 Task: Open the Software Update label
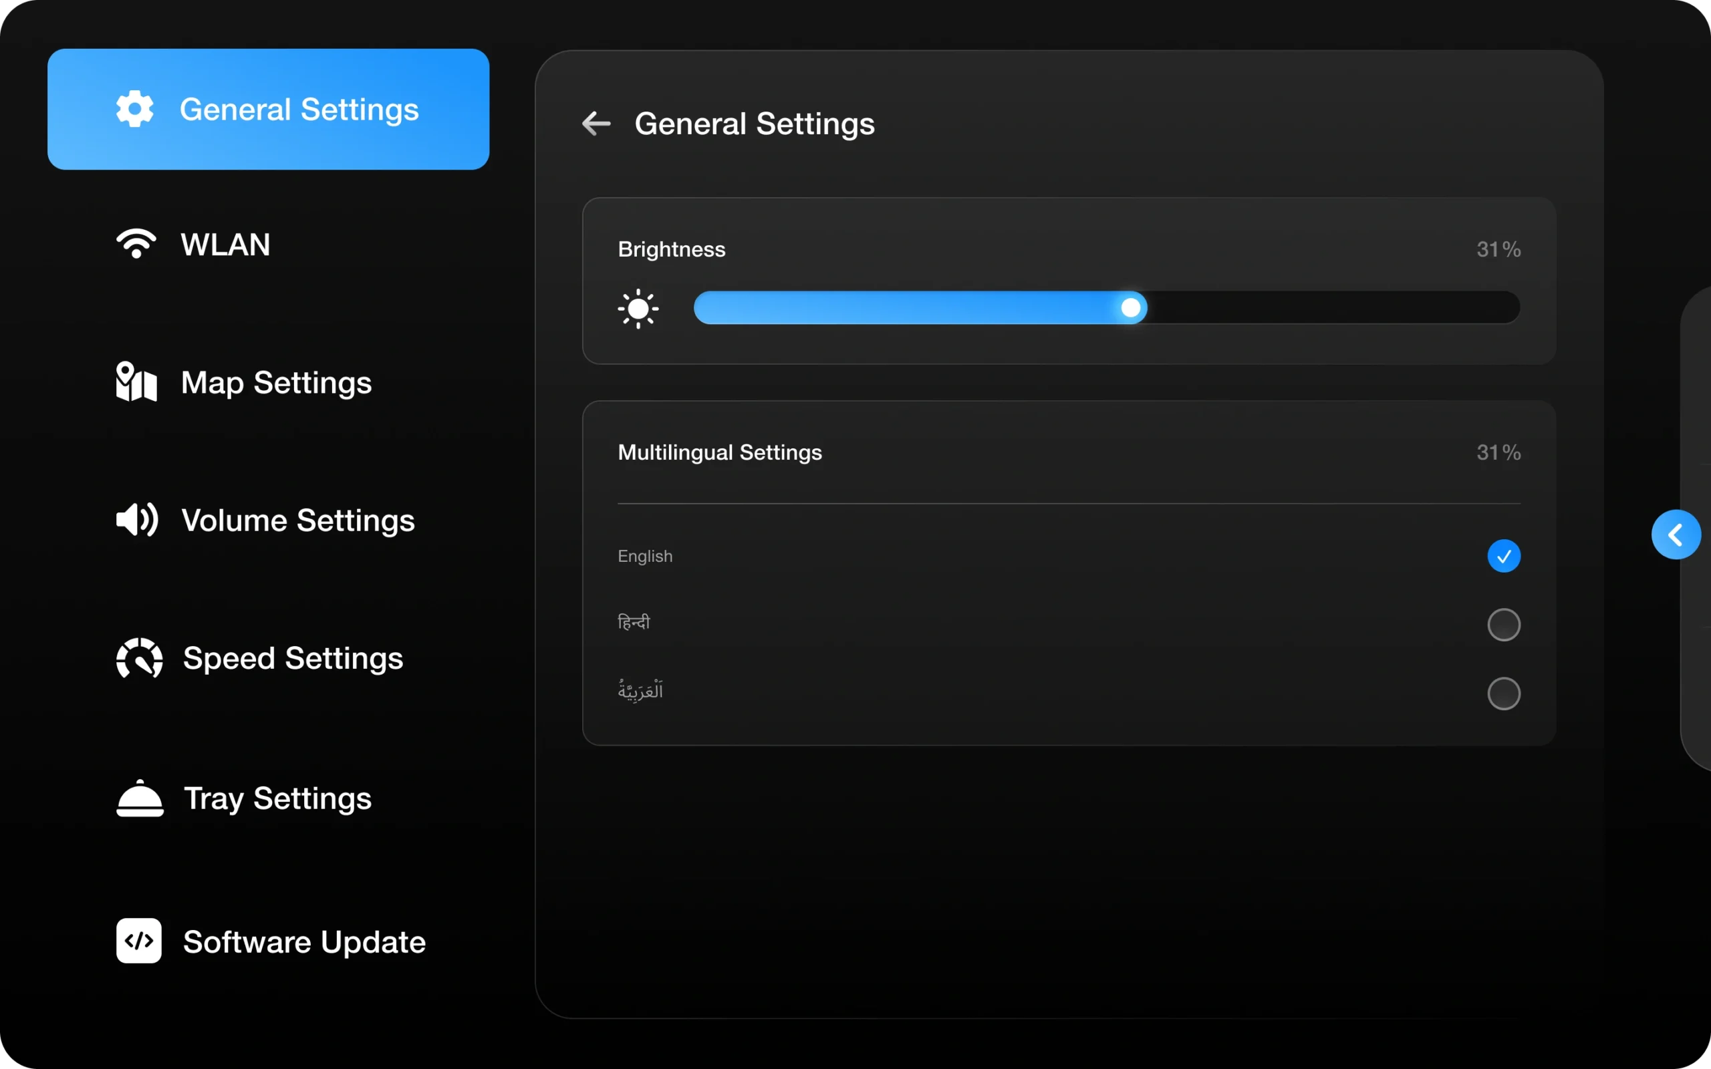tap(304, 942)
